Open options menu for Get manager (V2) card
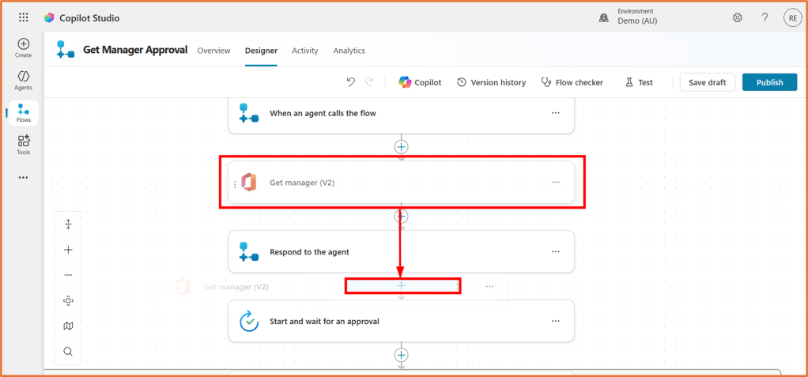The width and height of the screenshot is (808, 377). [x=556, y=183]
